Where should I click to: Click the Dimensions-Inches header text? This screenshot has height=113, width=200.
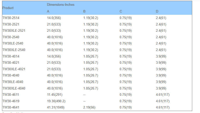(x=61, y=5)
